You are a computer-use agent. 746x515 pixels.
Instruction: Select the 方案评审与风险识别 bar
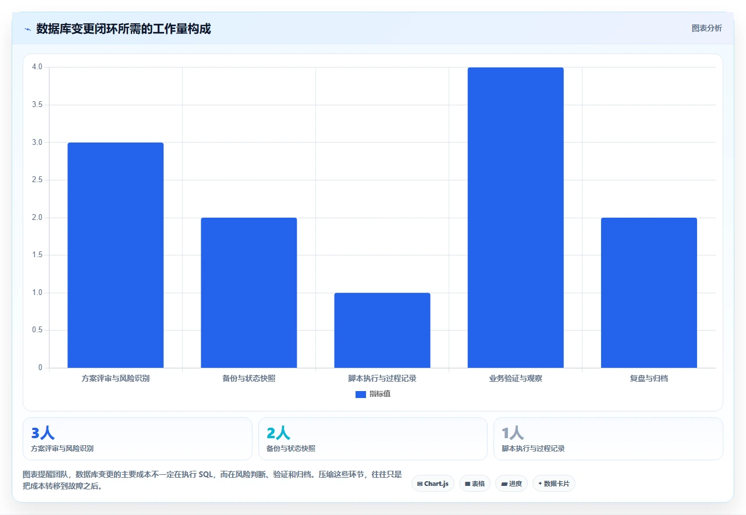click(115, 255)
